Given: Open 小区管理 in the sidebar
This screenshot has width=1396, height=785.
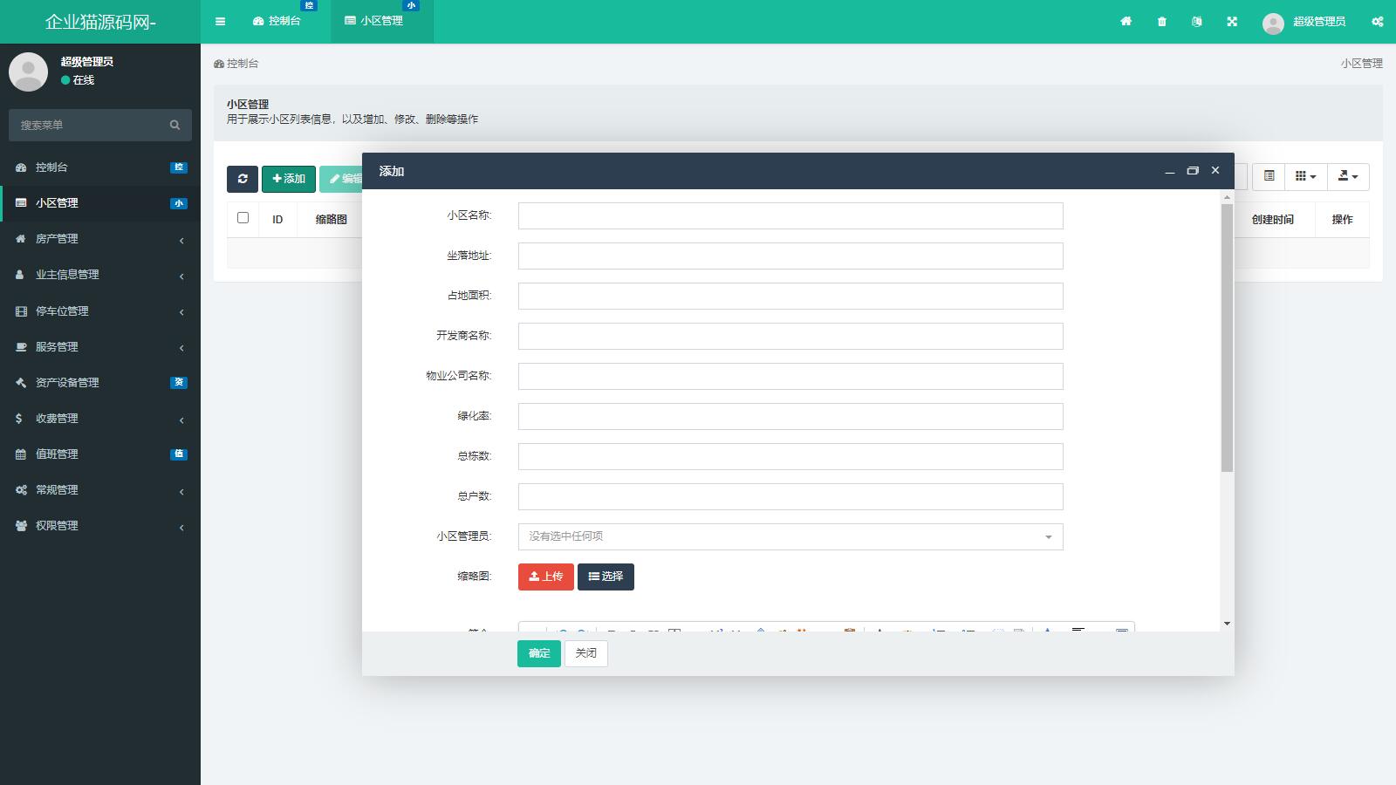Looking at the screenshot, I should (100, 203).
